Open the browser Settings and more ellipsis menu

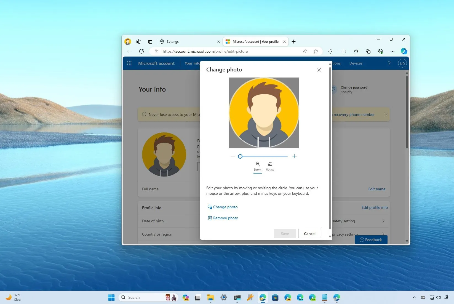click(392, 51)
